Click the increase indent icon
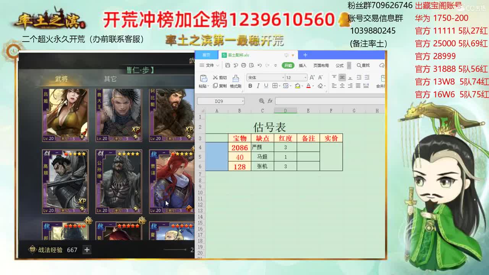 tap(367, 77)
